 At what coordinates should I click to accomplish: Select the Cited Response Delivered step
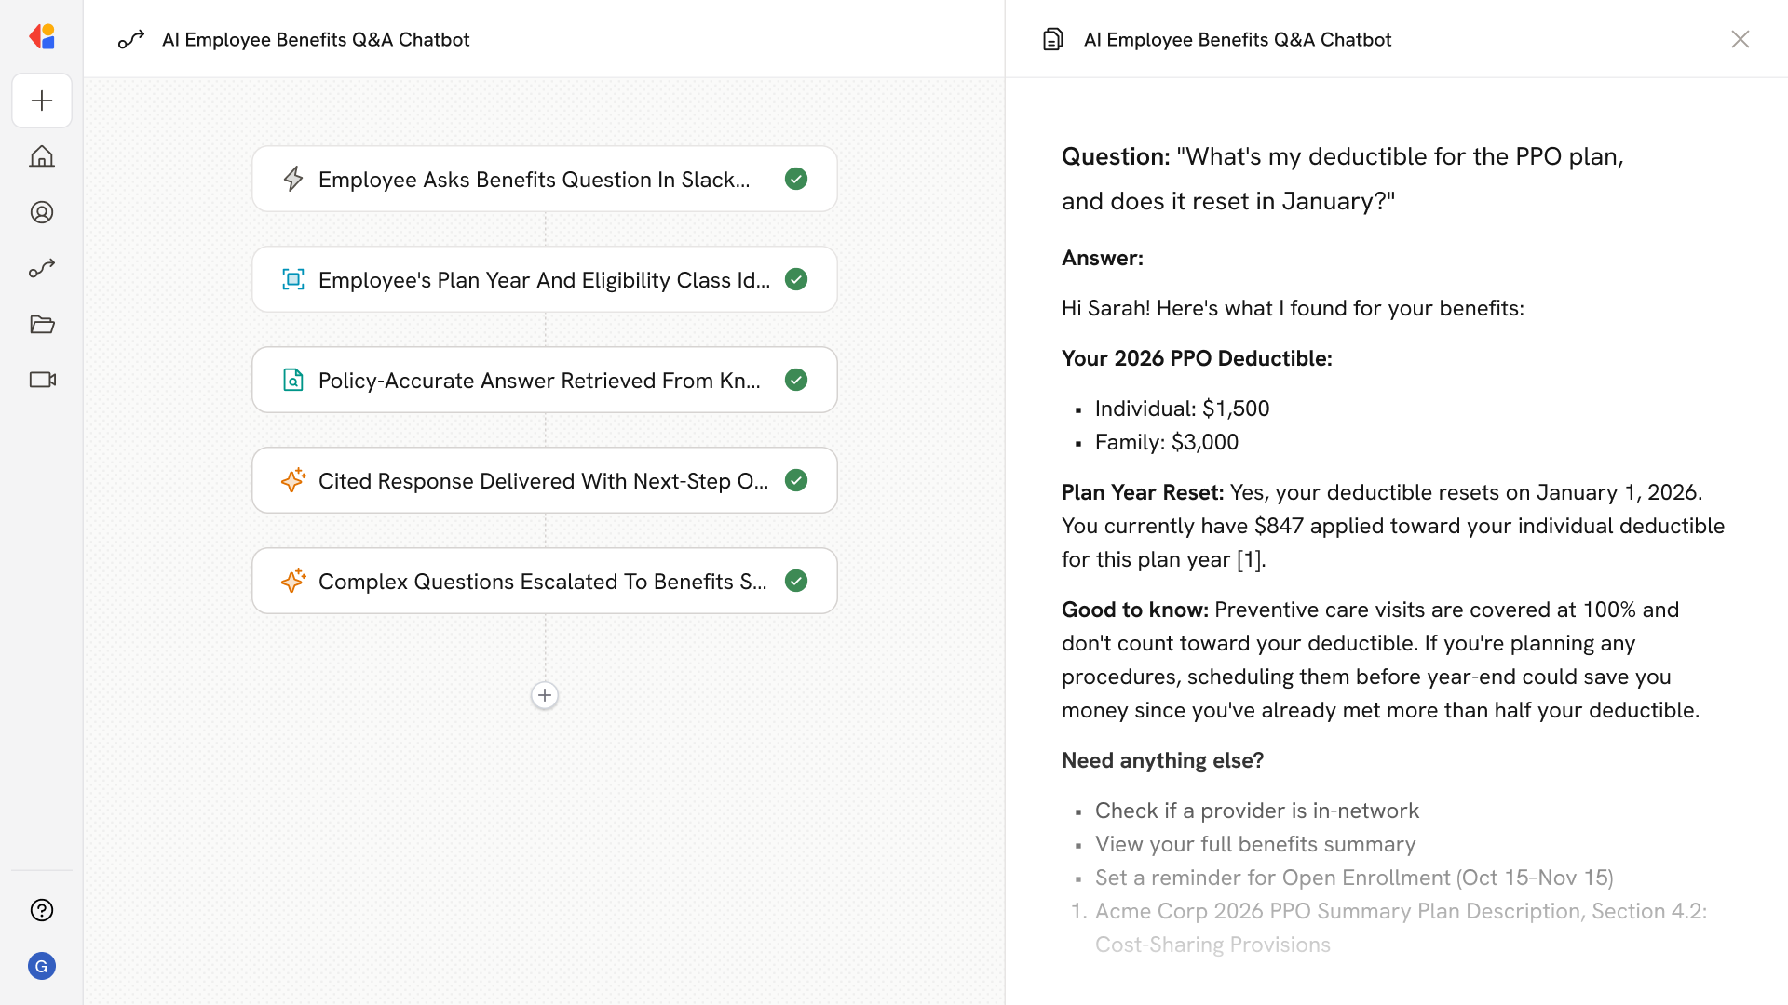(x=543, y=481)
